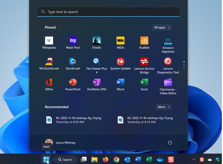Open OneNote 2016
This screenshot has height=164, width=223.
(x=97, y=84)
